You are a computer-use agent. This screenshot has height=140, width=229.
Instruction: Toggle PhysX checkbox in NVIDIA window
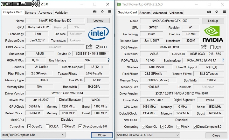178,127
